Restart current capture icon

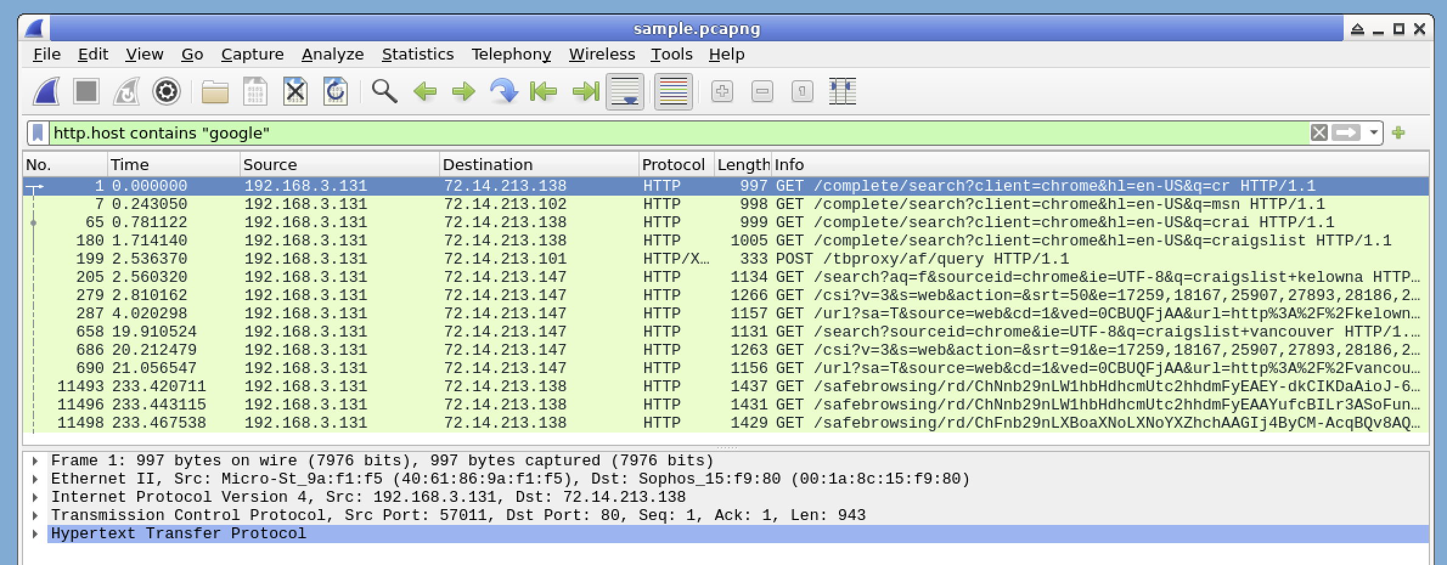[126, 92]
